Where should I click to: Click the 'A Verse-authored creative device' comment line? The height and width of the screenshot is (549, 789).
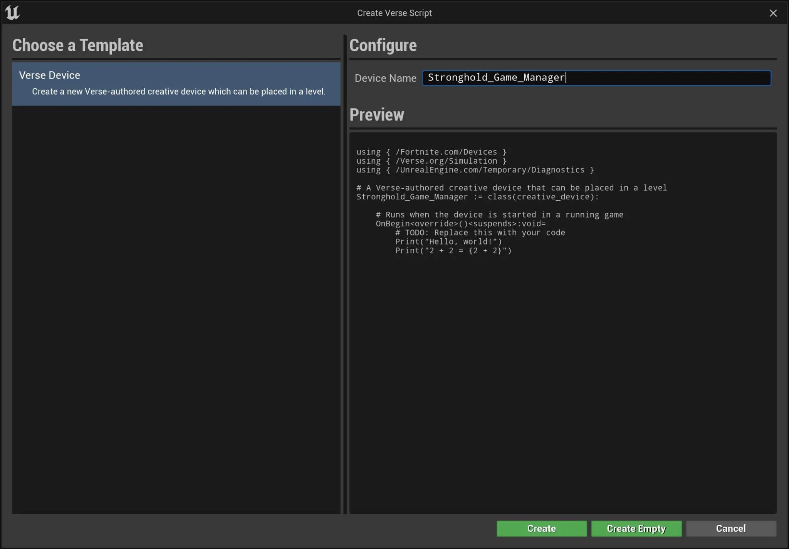(512, 188)
